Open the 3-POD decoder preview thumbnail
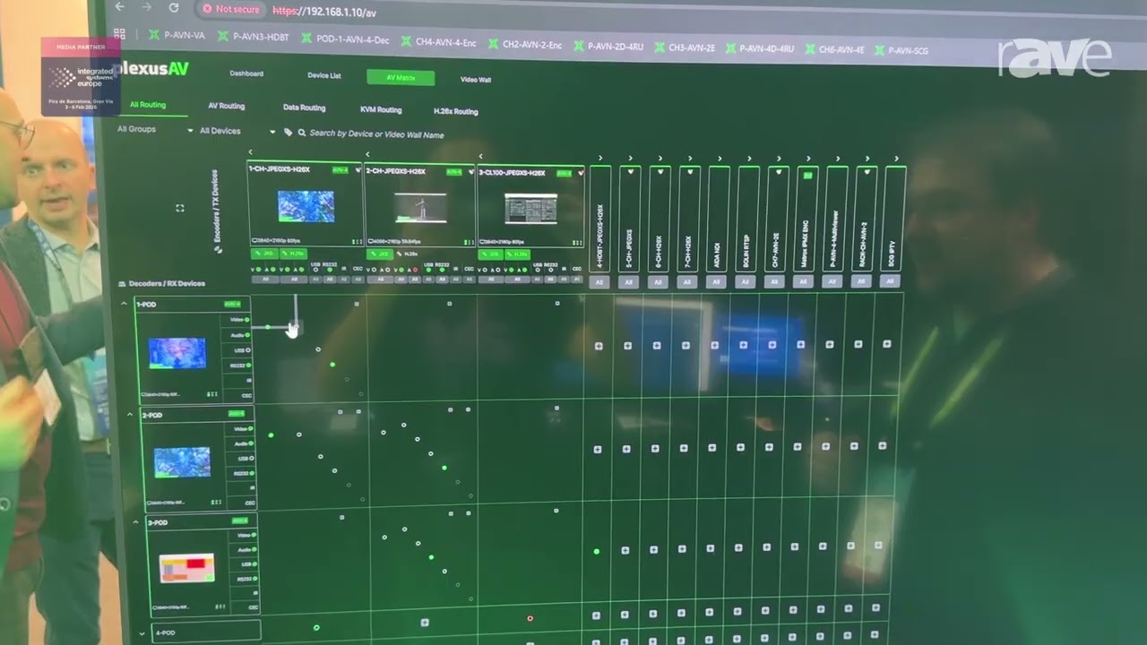The image size is (1147, 645). (187, 567)
